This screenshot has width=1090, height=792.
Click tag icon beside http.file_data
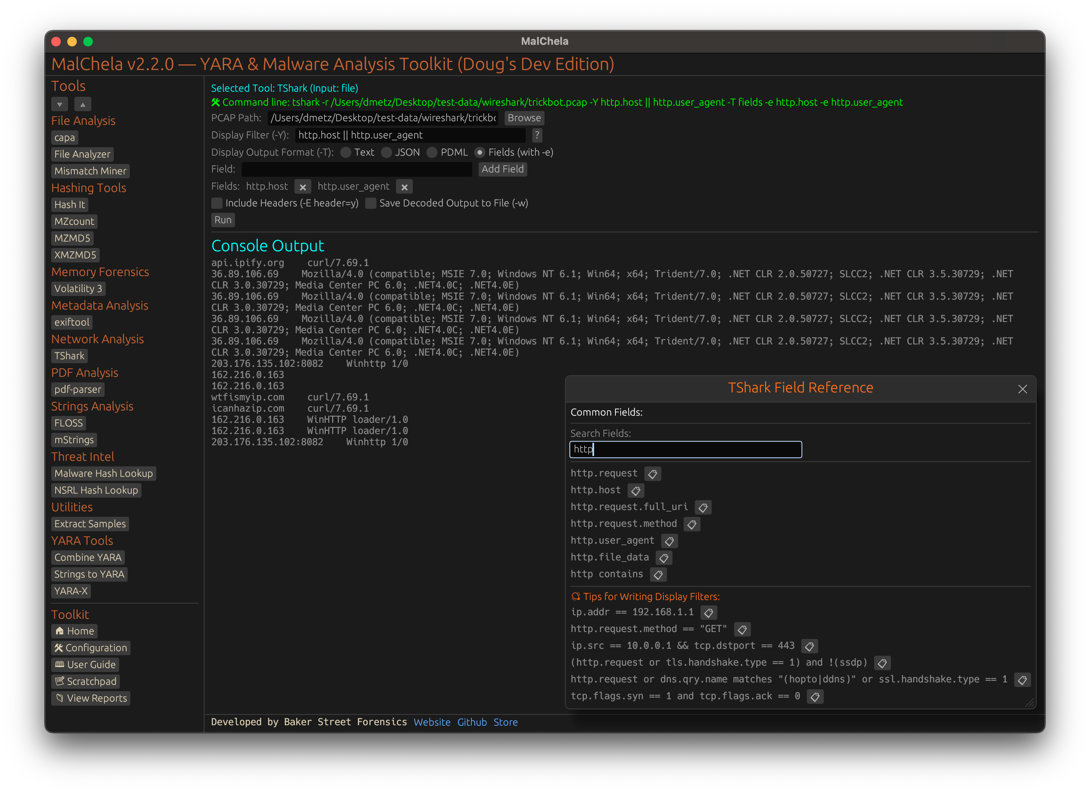point(664,558)
